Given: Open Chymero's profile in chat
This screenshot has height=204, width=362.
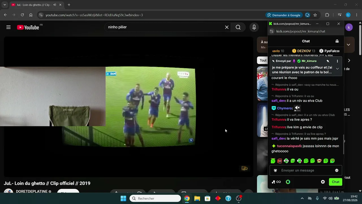Looking at the screenshot, I should tap(285, 108).
